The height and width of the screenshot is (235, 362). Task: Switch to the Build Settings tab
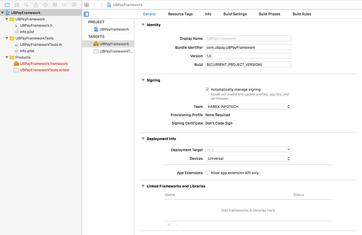[235, 14]
